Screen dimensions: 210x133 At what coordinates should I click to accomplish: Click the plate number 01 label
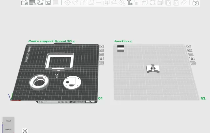[100, 98]
